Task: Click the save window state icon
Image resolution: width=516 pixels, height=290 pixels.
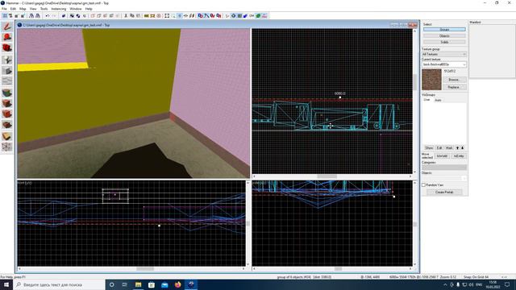Action: point(38,16)
